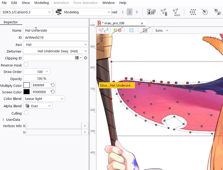This screenshot has height=170, width=223.
Task: Click the Clipping ID input field
Action: [x=49, y=58]
